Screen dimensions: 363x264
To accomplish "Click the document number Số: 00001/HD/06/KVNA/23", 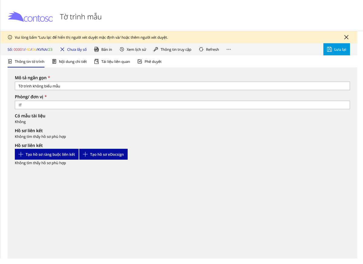I will (30, 50).
